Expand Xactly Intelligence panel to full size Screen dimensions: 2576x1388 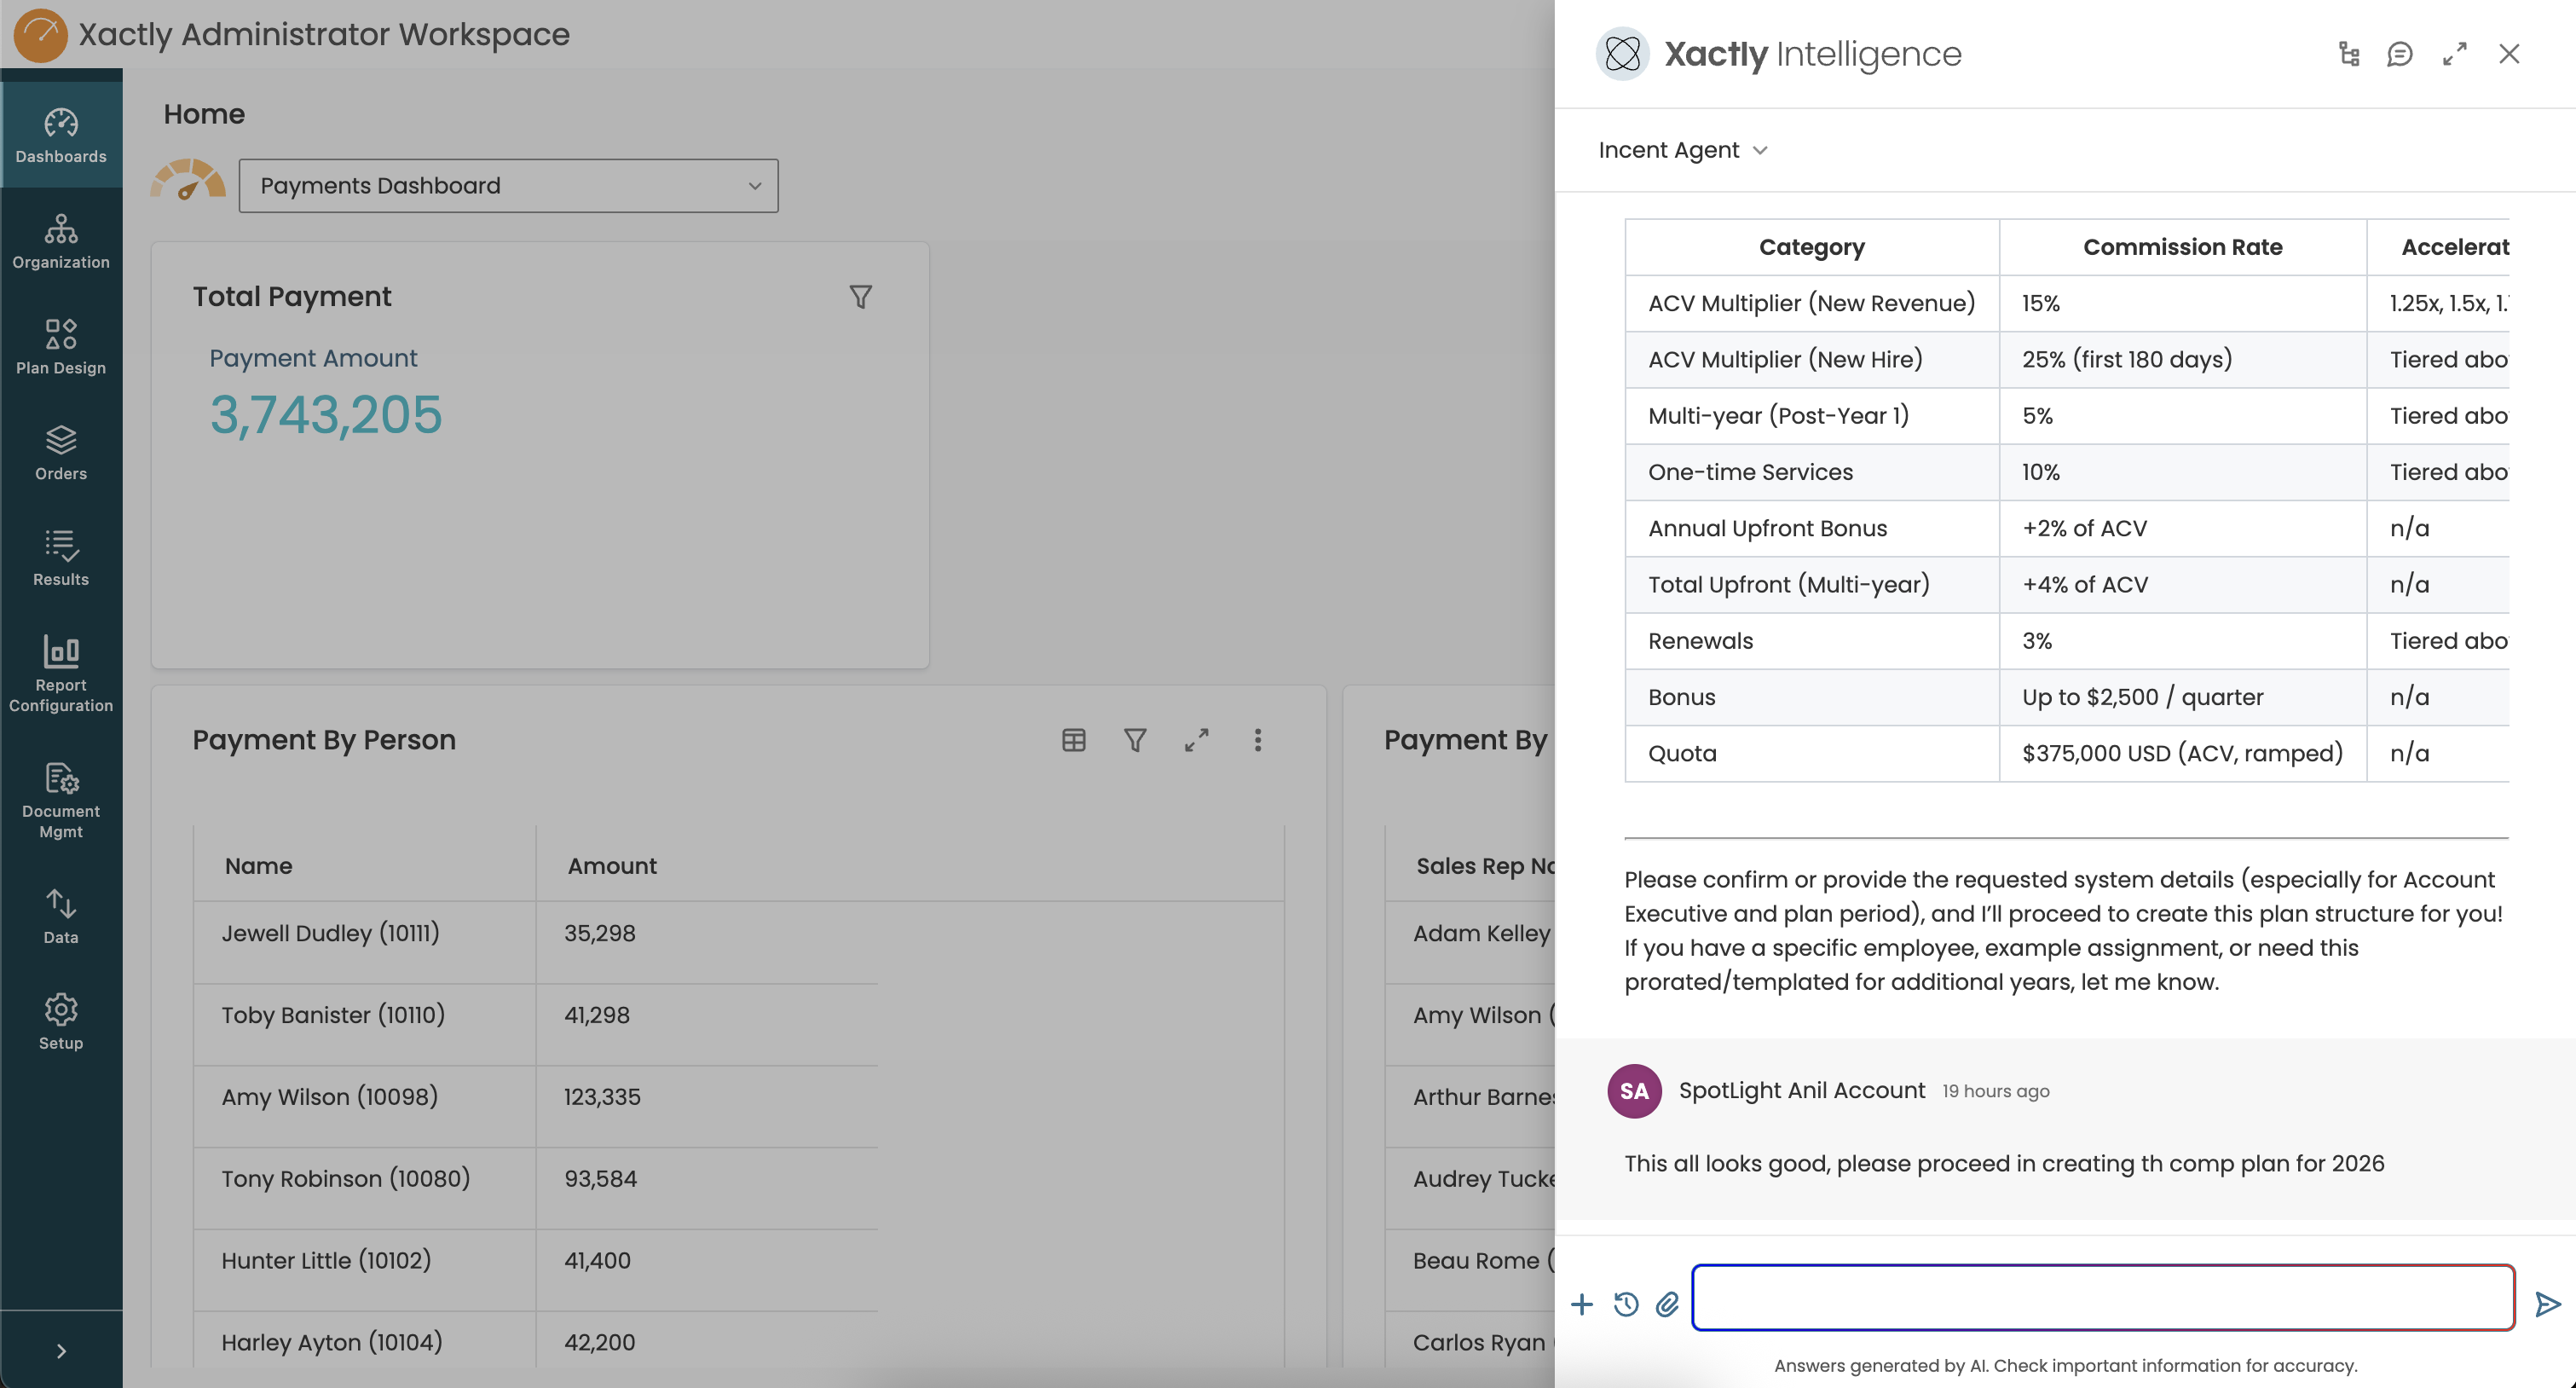(2454, 54)
